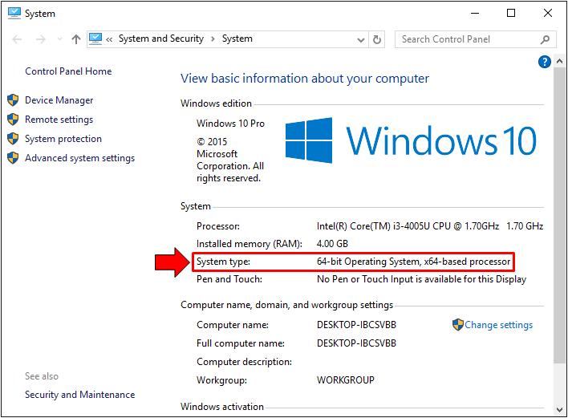
Task: Select the System breadcrumb item
Action: click(237, 39)
